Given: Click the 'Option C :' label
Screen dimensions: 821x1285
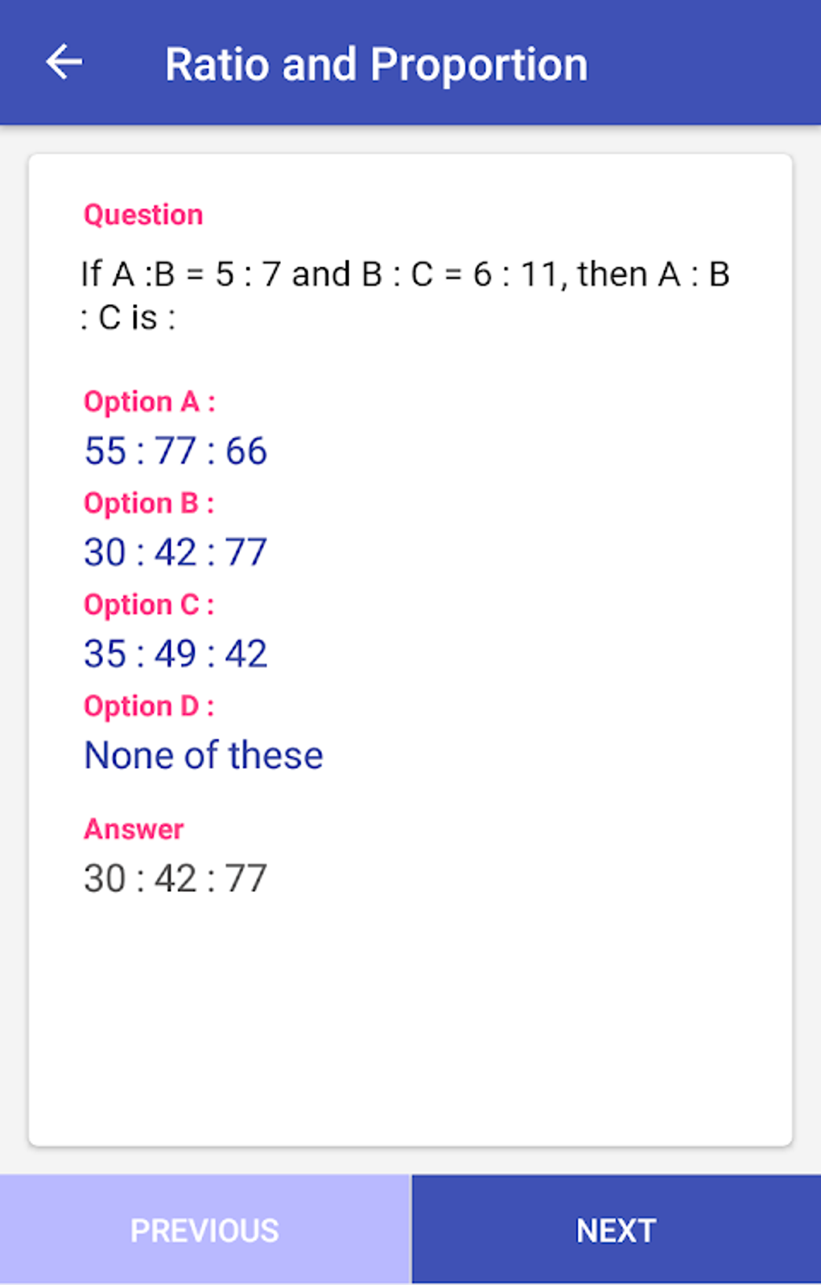Looking at the screenshot, I should [150, 604].
